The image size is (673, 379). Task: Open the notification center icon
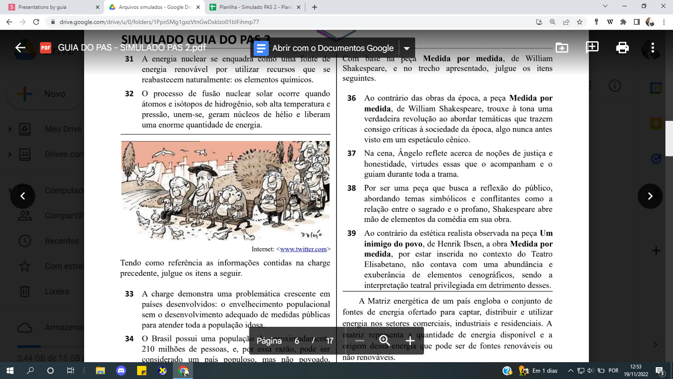click(660, 371)
